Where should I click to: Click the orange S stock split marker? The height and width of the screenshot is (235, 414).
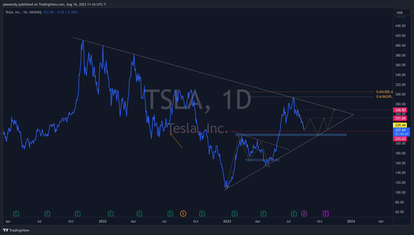[x=183, y=213]
